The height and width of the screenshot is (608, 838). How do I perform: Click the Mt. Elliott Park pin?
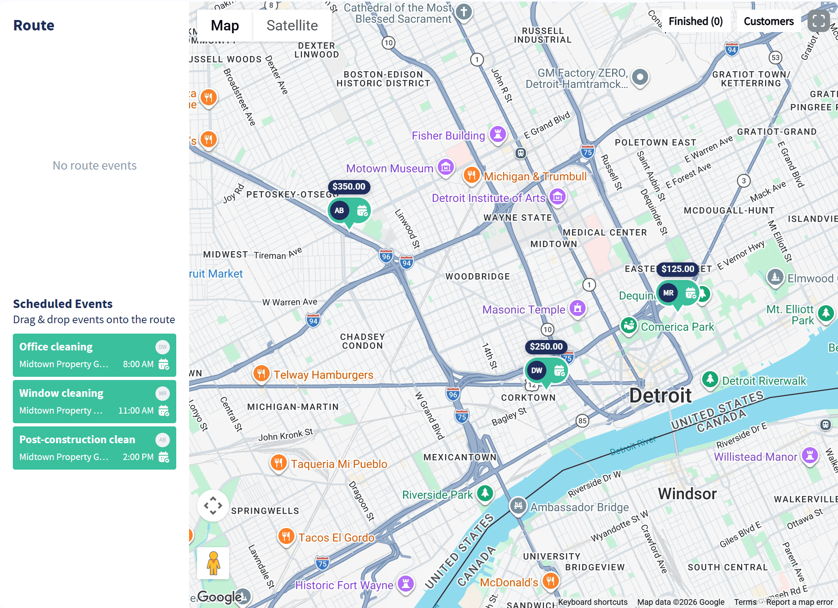(x=826, y=313)
